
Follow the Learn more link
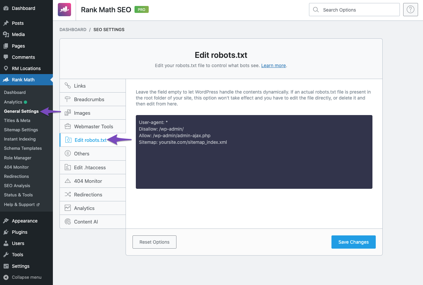click(x=273, y=65)
